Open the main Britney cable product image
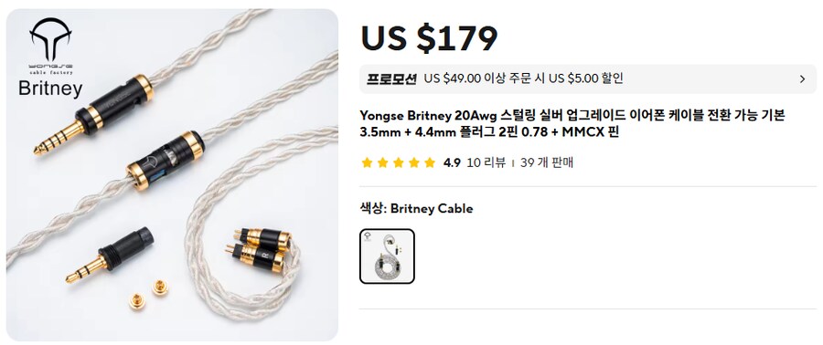 pos(172,175)
